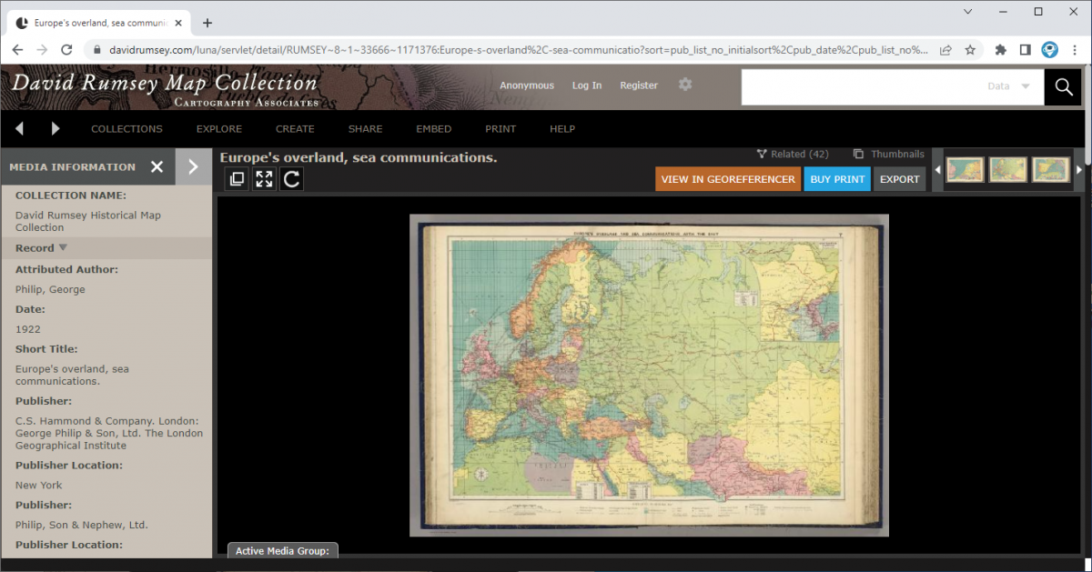Switch to the COLLECTIONS menu
The width and height of the screenshot is (1092, 572).
click(x=126, y=128)
